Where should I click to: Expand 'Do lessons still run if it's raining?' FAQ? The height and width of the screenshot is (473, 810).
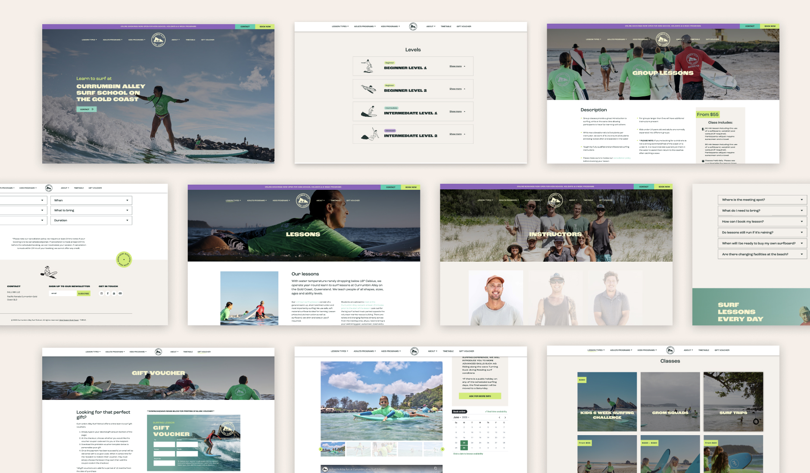762,232
